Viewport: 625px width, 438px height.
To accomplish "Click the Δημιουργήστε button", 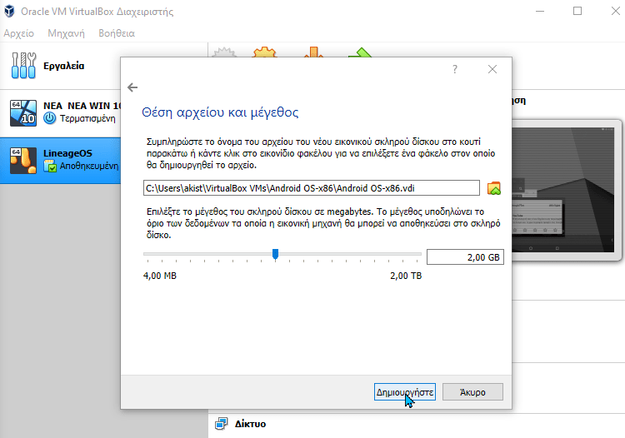I will point(404,392).
